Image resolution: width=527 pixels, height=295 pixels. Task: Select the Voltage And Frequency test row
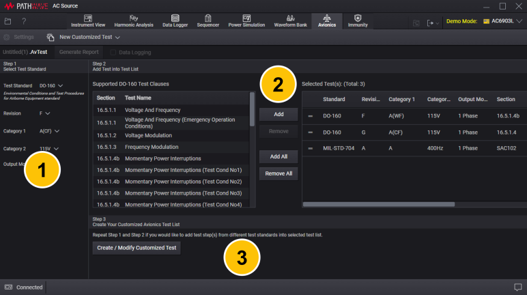point(171,110)
